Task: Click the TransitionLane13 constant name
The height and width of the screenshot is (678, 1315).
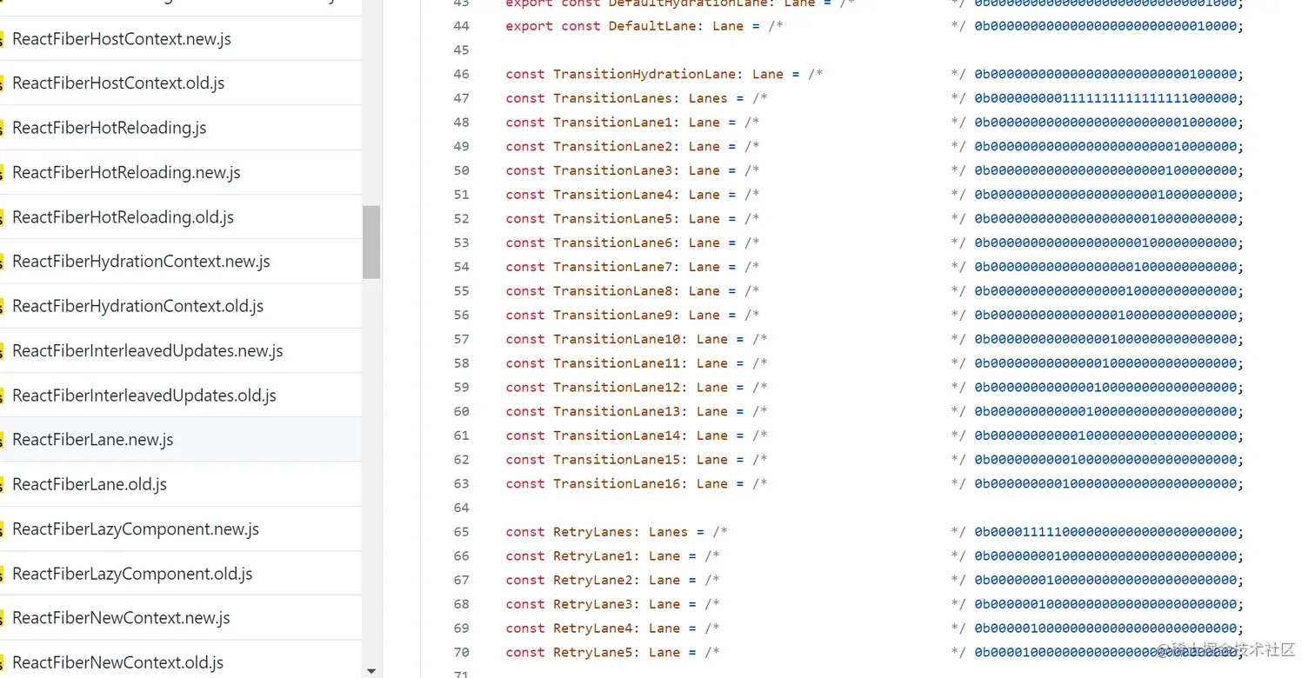Action: pyautogui.click(x=617, y=411)
